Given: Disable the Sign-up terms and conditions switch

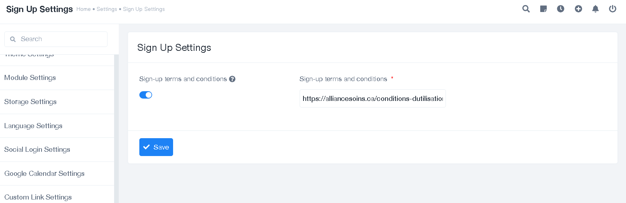Looking at the screenshot, I should point(146,95).
